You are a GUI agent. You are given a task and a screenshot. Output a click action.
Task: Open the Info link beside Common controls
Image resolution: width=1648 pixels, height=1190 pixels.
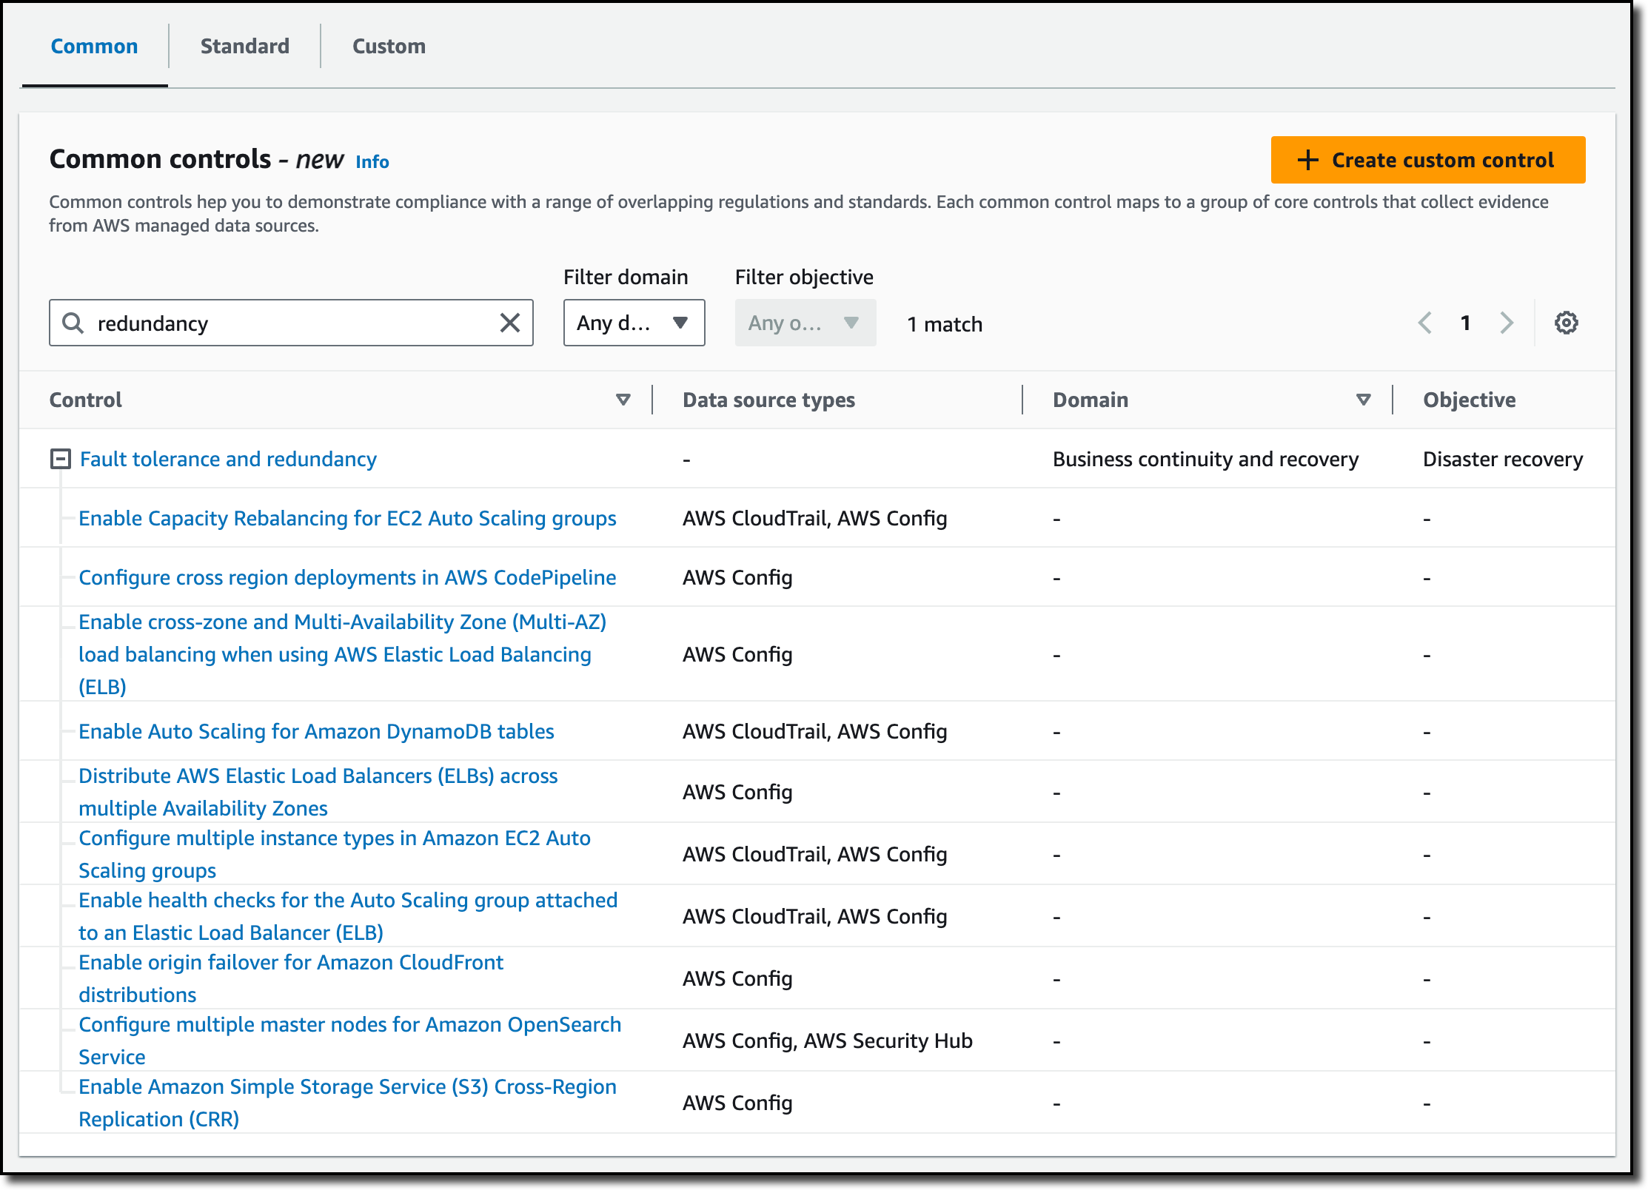(x=372, y=161)
